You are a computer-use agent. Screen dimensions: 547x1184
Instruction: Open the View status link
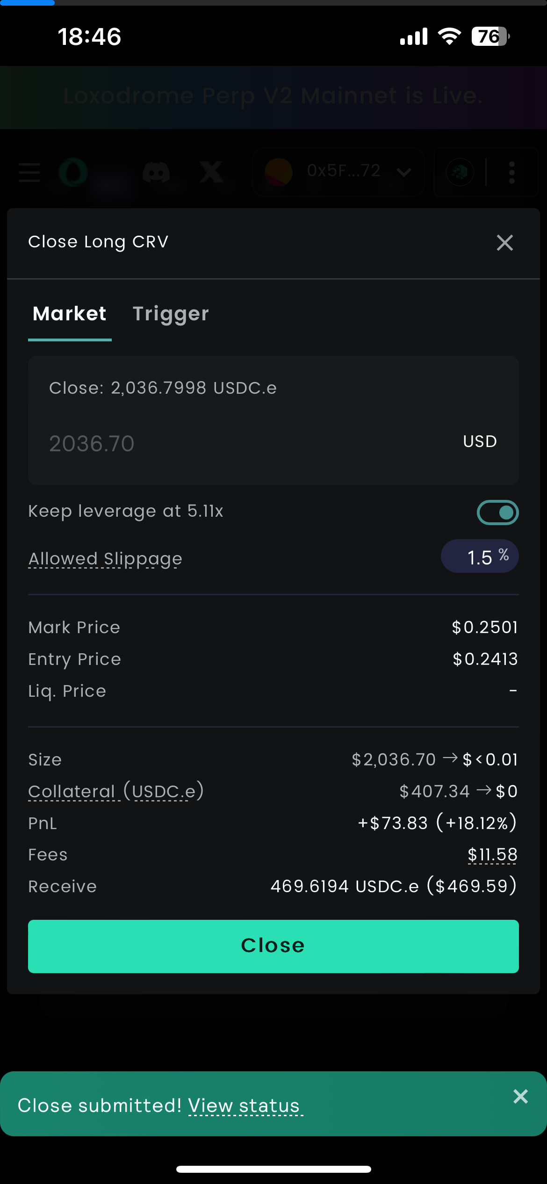tap(245, 1106)
